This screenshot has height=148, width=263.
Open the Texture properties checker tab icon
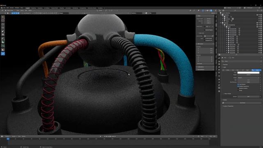[219, 91]
